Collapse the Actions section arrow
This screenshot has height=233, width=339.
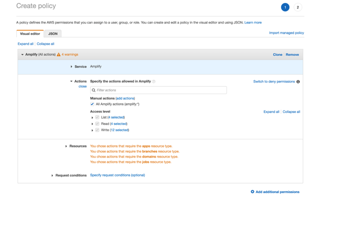(72, 81)
